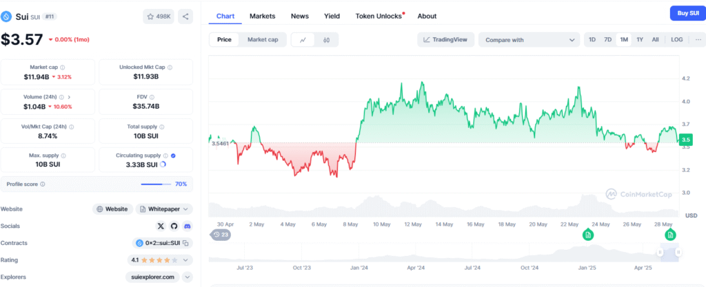
Task: Expand the Explorers chevron dropdown
Action: (188, 277)
